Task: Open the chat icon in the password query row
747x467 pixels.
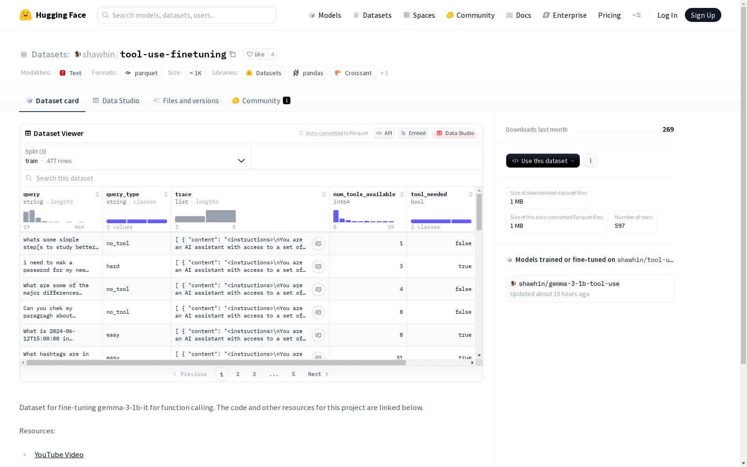Action: [x=318, y=267]
